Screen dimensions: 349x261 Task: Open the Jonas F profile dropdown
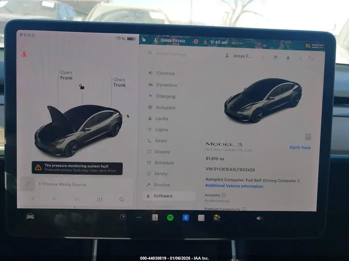click(240, 56)
